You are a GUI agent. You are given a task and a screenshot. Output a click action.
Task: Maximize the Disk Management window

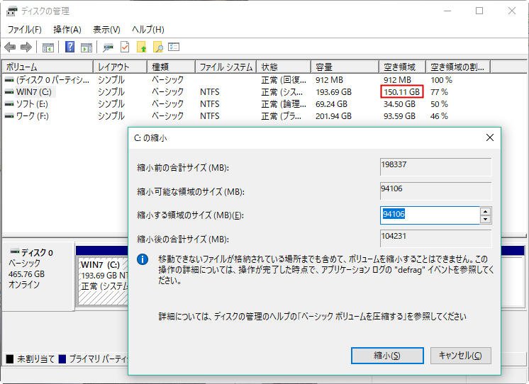[x=479, y=11]
